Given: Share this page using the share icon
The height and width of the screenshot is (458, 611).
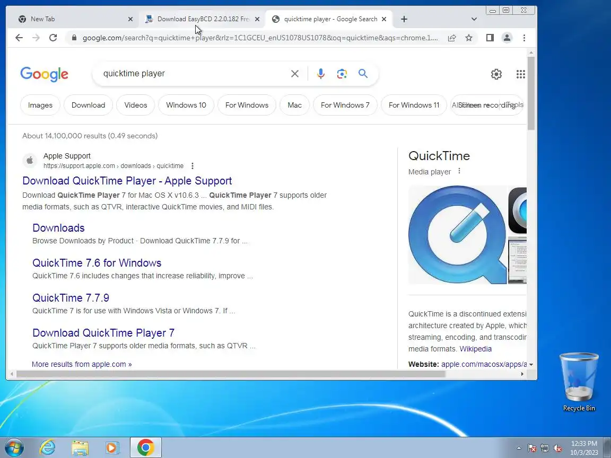Looking at the screenshot, I should 452,38.
